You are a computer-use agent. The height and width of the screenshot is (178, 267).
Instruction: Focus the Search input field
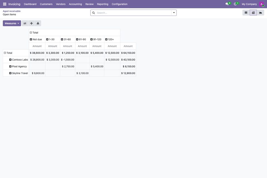(134, 13)
